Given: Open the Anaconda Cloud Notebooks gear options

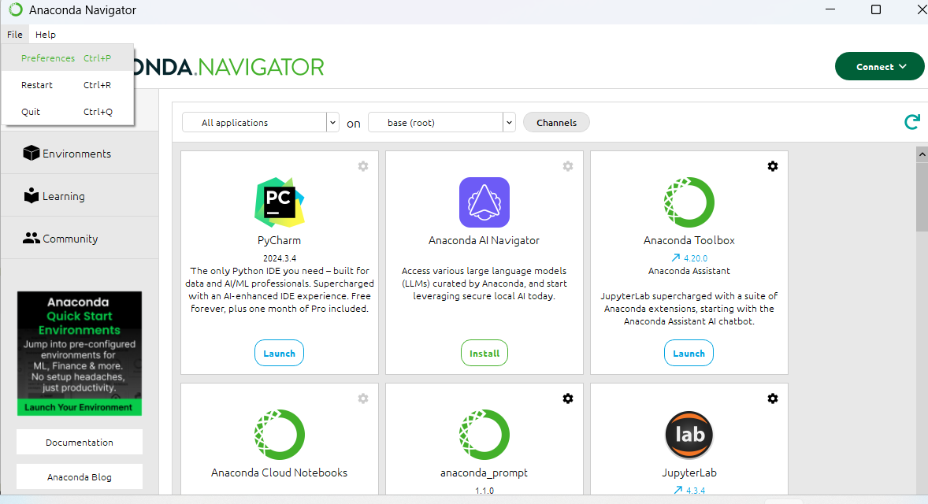Looking at the screenshot, I should (363, 398).
